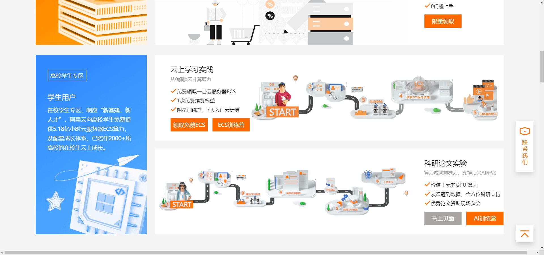Click the star icon in blue panel
Viewport: 544px width, 255px height.
pos(55,201)
